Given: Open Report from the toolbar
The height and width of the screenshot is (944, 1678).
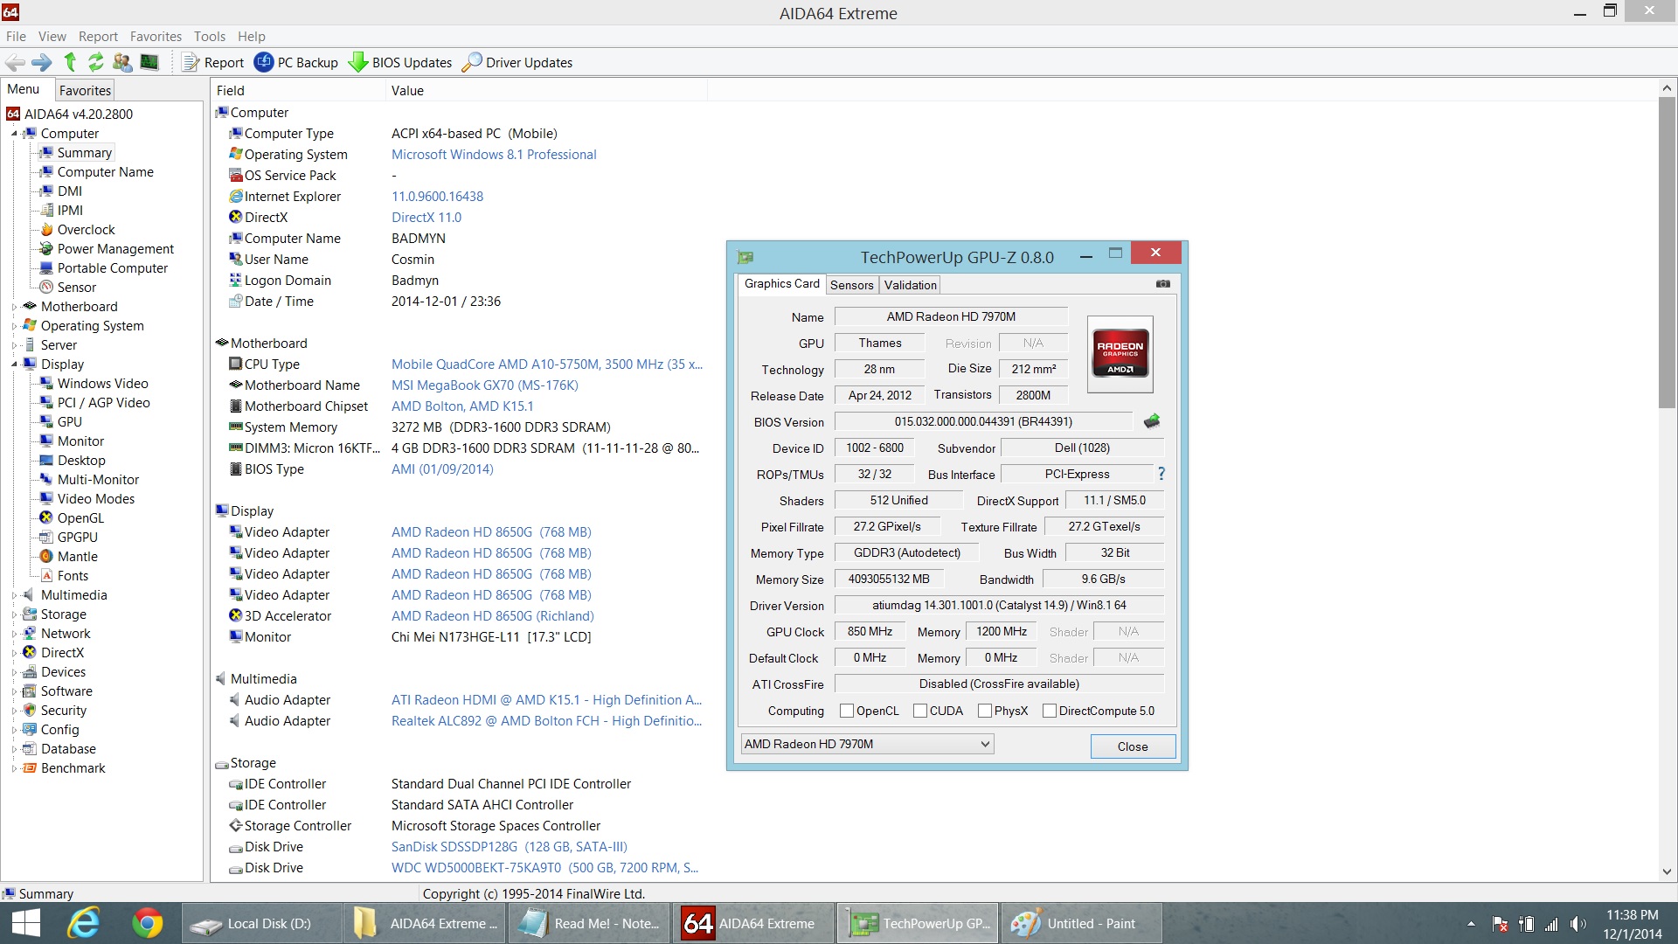Looking at the screenshot, I should (x=213, y=62).
